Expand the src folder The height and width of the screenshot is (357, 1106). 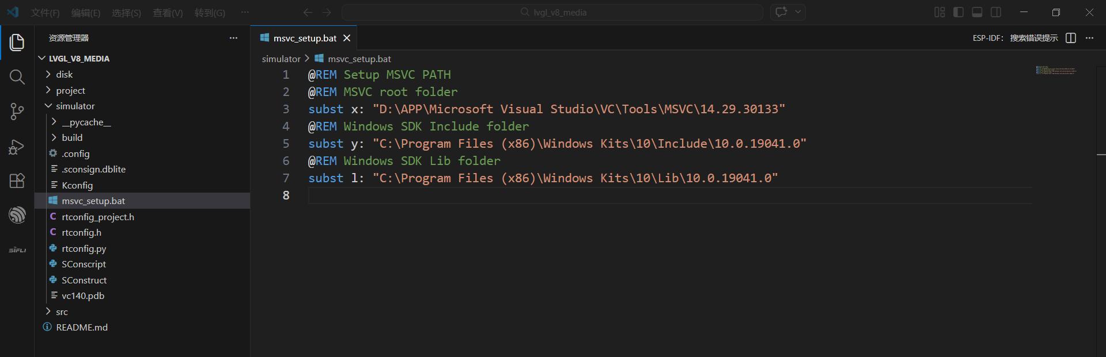tap(62, 312)
